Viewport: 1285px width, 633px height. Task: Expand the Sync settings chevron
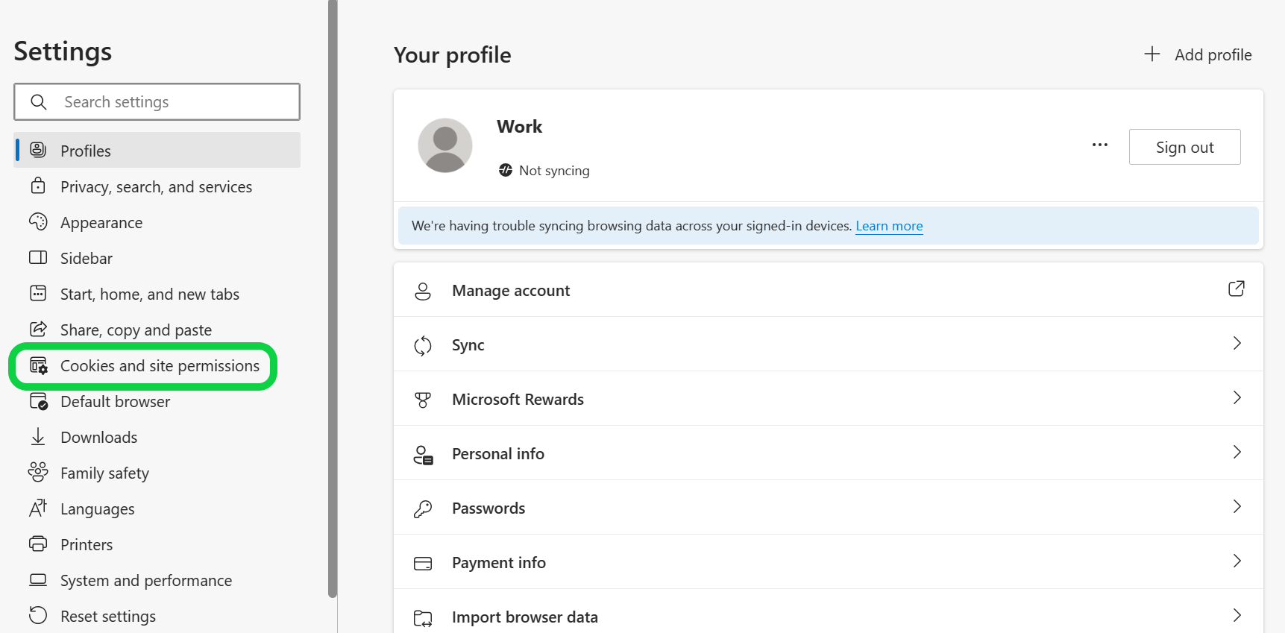coord(1237,343)
